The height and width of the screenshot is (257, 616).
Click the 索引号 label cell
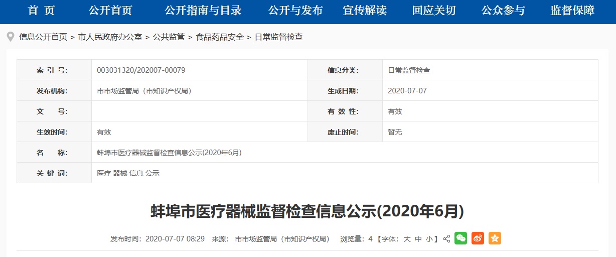tap(54, 70)
